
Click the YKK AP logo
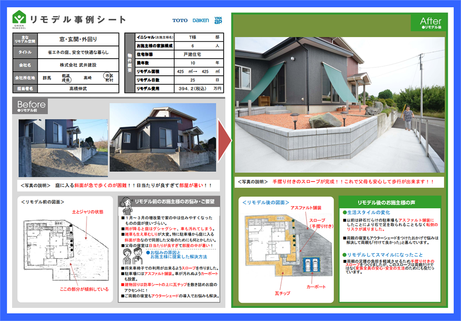pos(218,20)
